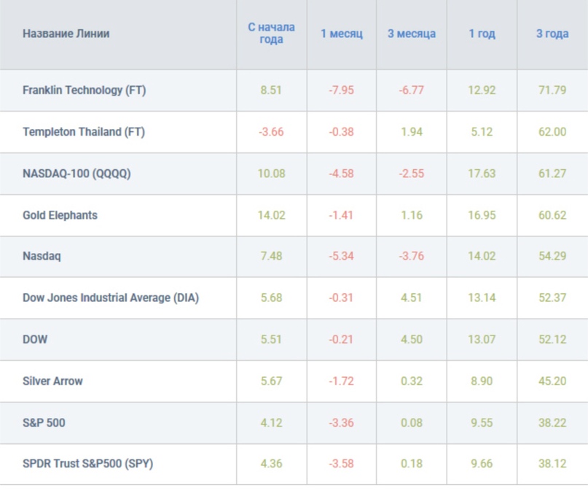Screen dimensions: 588x493
Task: Select the 'NASDAQ-100 (QQQQ)' row name
Action: tap(77, 174)
